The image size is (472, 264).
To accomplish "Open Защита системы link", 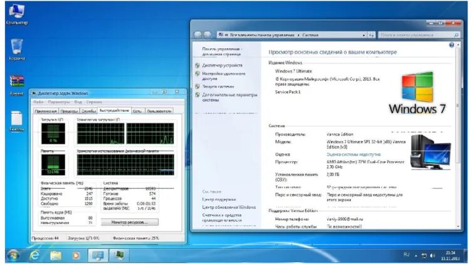I will pyautogui.click(x=218, y=86).
